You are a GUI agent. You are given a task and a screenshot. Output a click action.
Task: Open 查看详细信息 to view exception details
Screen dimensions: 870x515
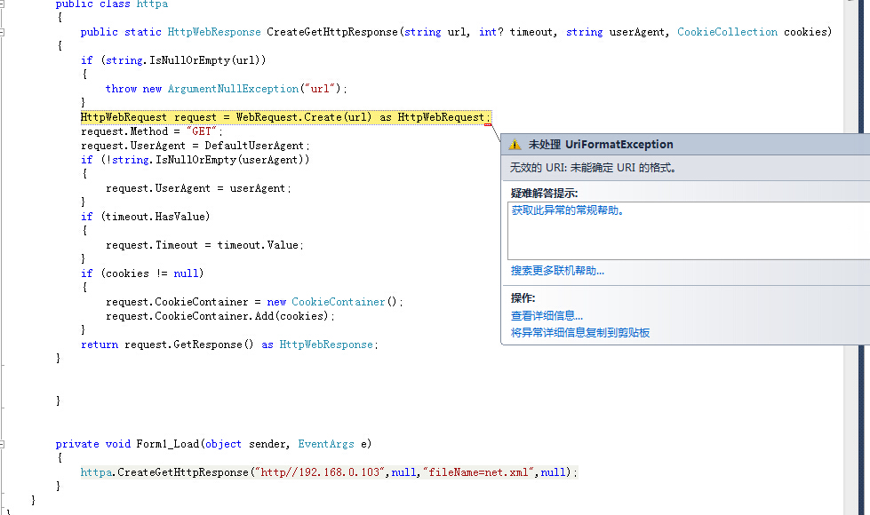[x=547, y=315]
